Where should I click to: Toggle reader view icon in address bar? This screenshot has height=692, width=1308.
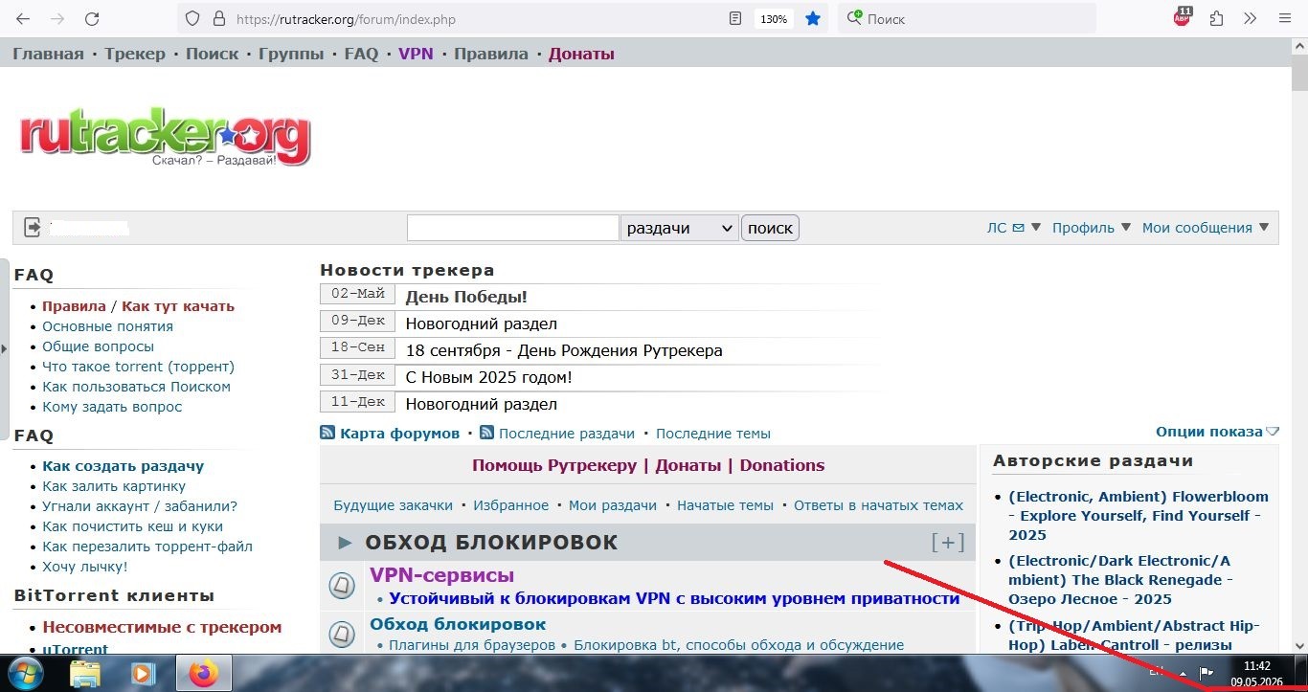point(735,18)
